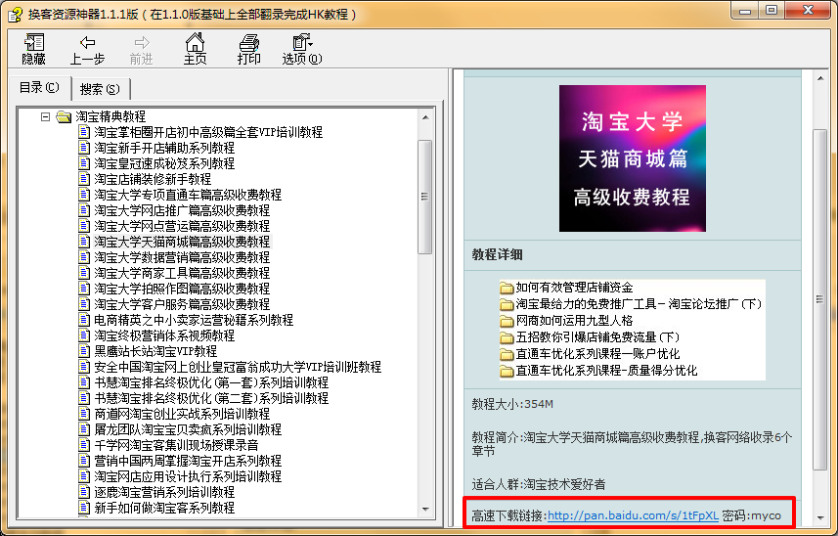The height and width of the screenshot is (536, 838).
Task: Maximize the 换客资源神器 window
Action: (772, 11)
